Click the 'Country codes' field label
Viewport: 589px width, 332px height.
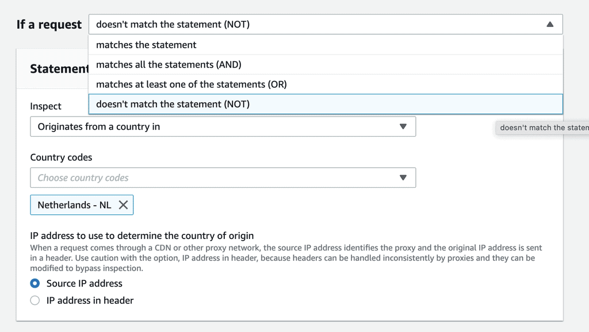coord(61,157)
